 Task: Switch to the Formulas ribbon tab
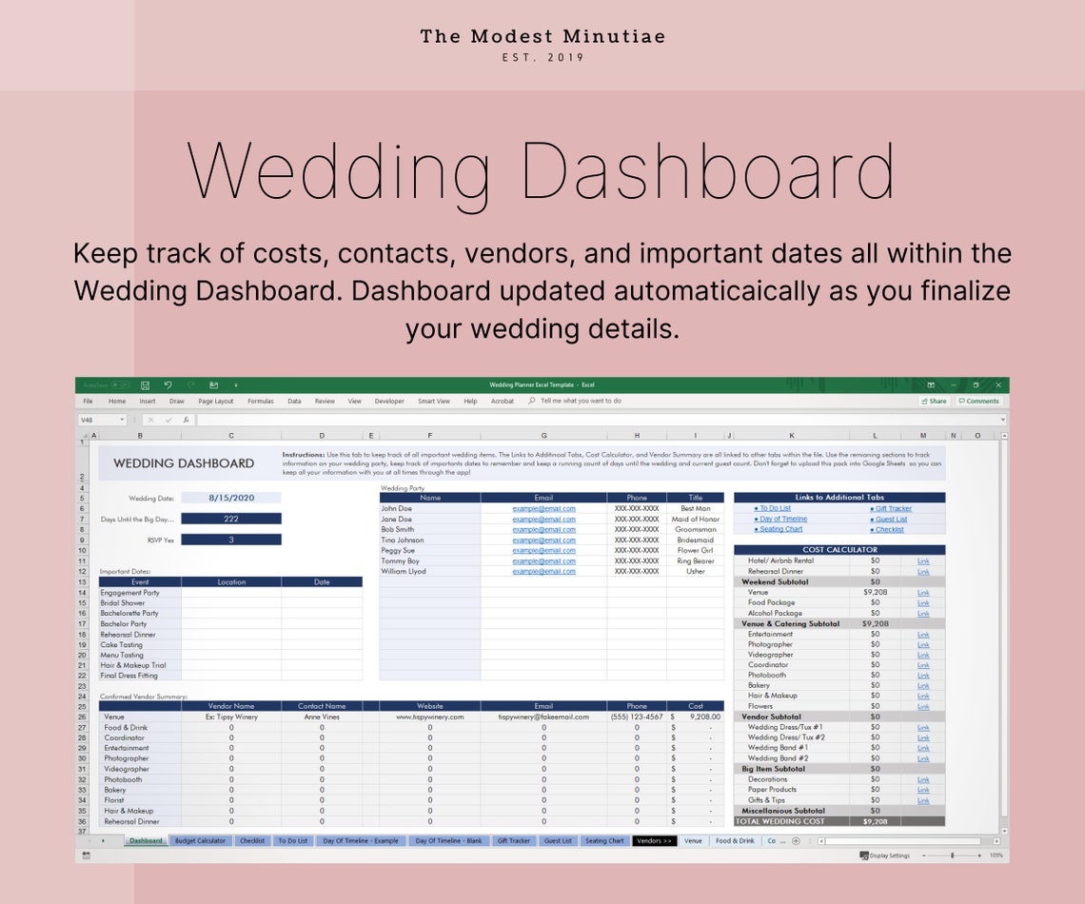pos(260,401)
